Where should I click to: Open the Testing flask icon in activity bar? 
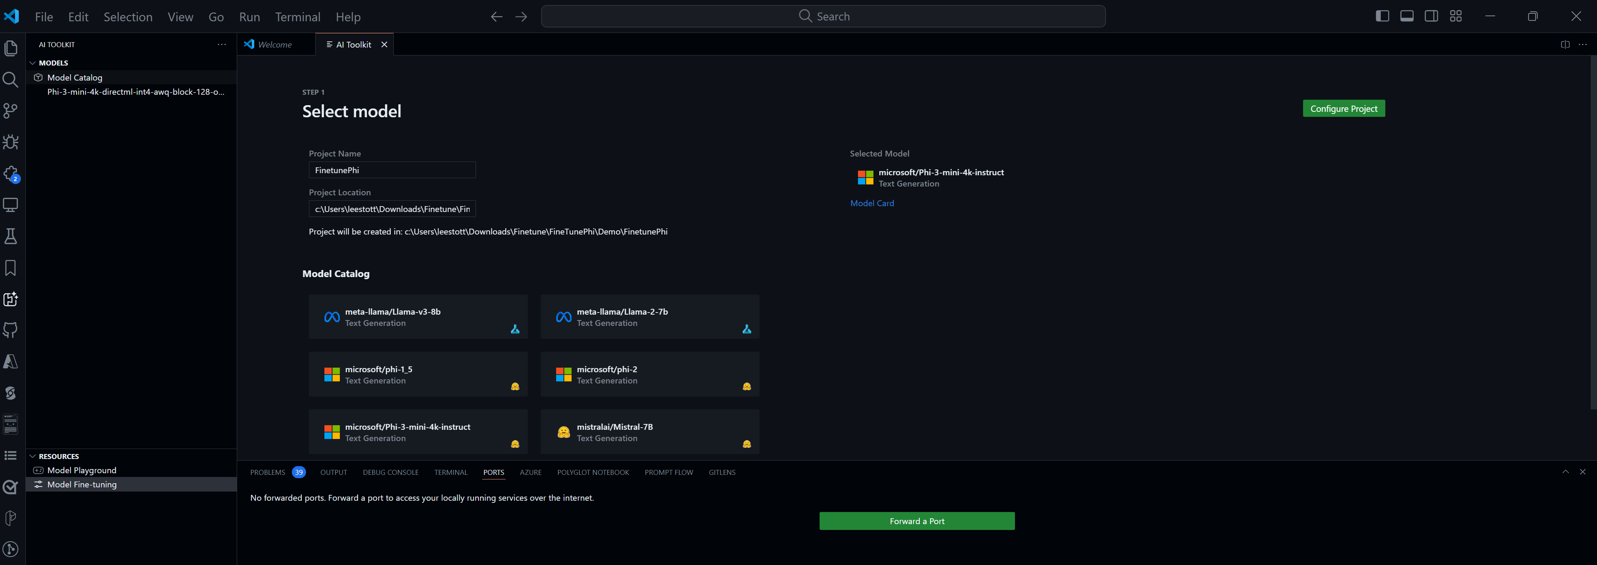point(10,236)
